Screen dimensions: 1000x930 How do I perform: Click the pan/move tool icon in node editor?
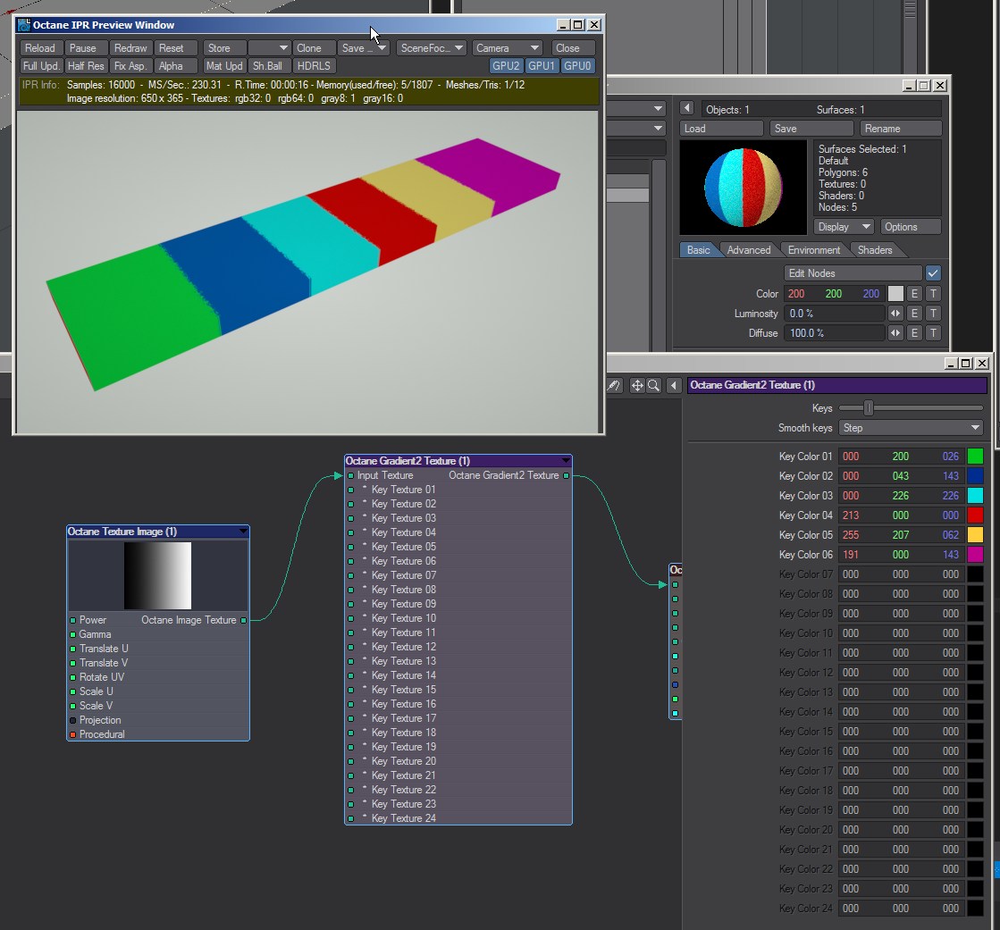point(637,386)
